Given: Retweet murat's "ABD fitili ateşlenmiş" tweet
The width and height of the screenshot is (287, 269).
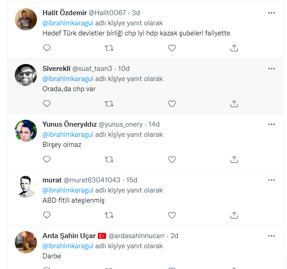Looking at the screenshot, I should tap(109, 215).
